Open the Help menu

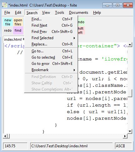click(x=97, y=13)
